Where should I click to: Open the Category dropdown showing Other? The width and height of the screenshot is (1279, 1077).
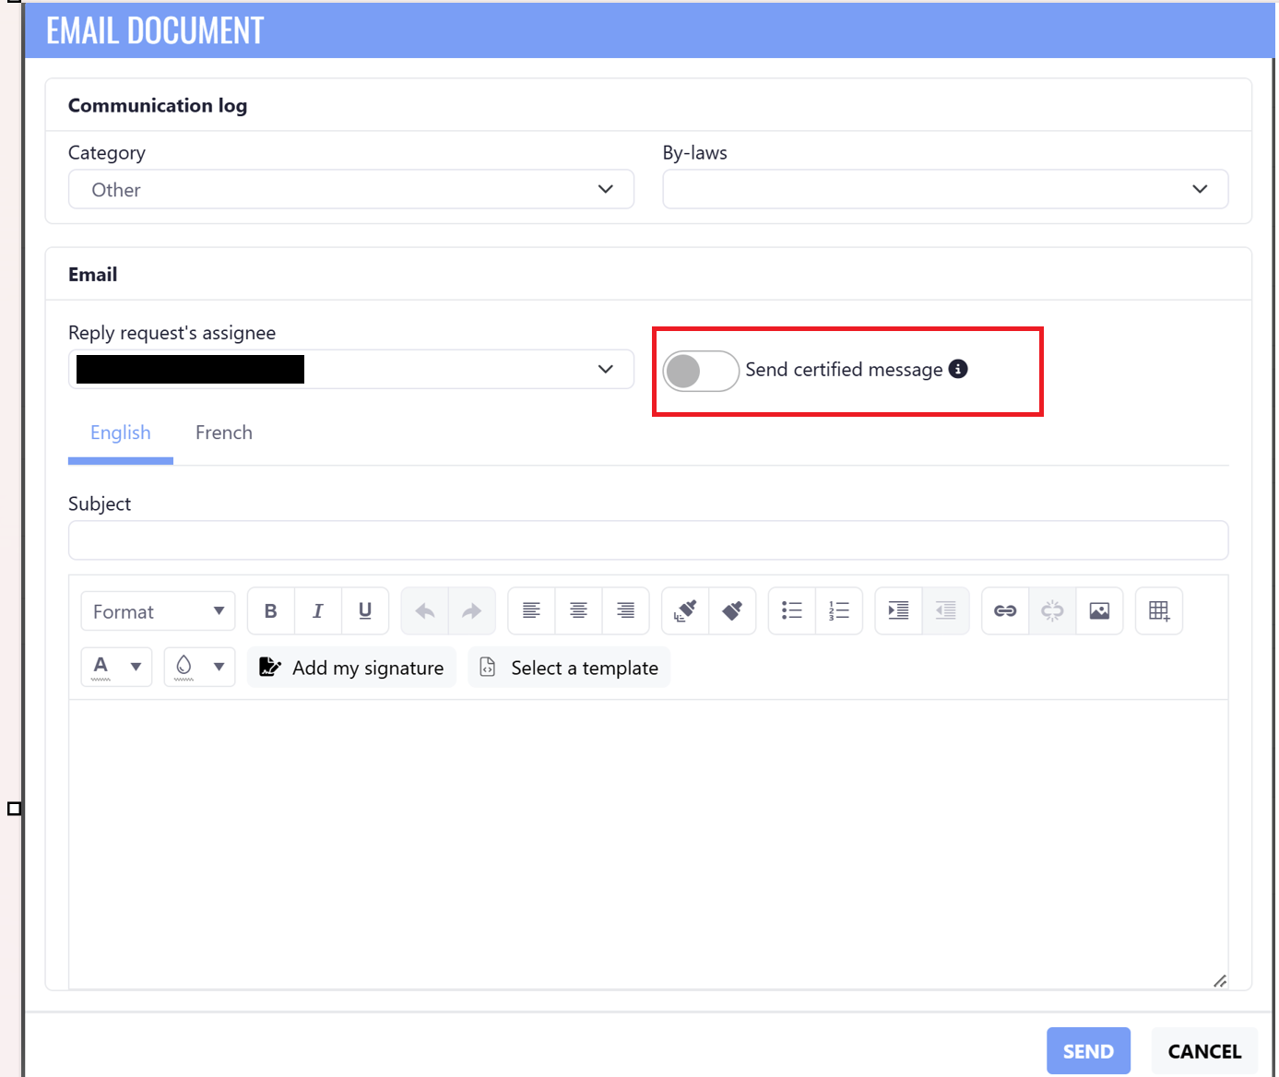pyautogui.click(x=351, y=189)
